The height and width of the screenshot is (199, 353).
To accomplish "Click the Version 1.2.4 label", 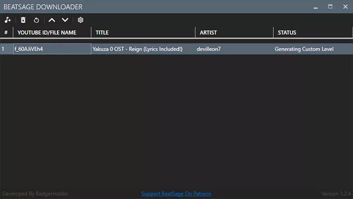I will [336, 193].
